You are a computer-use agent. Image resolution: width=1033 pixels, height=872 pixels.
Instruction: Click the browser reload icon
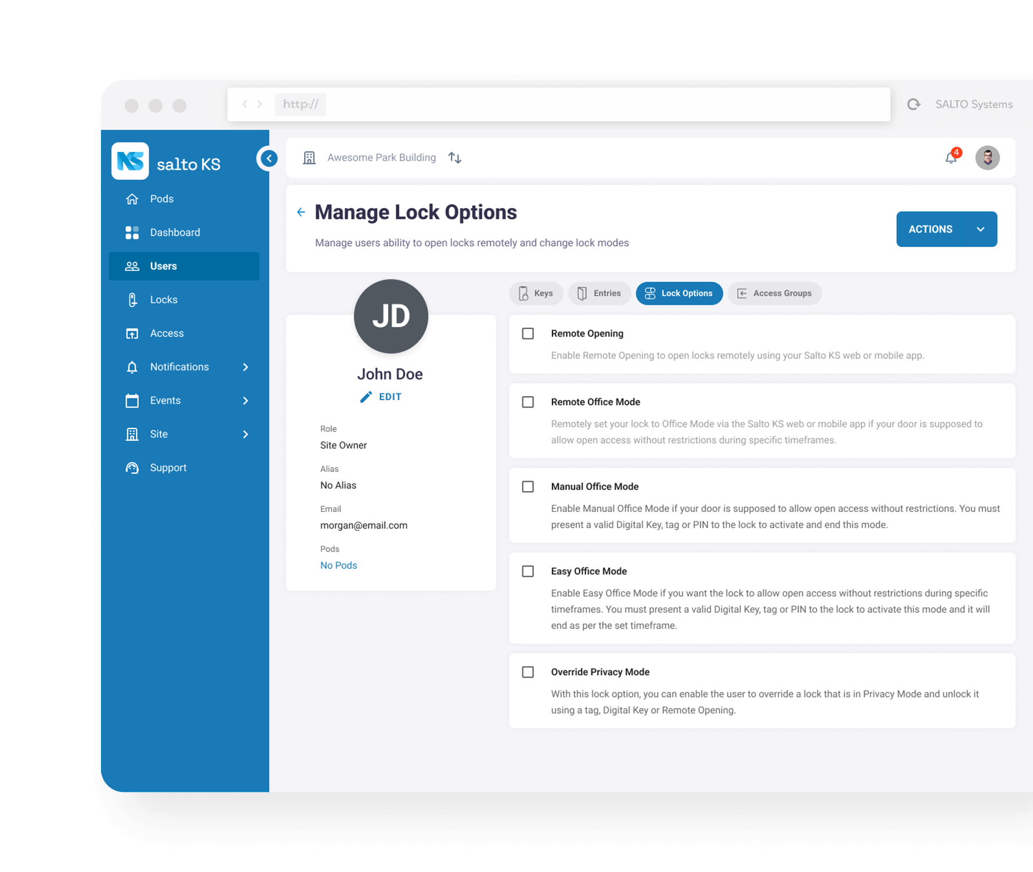pyautogui.click(x=914, y=104)
